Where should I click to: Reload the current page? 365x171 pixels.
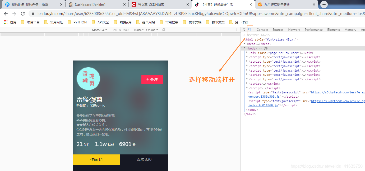[23, 14]
